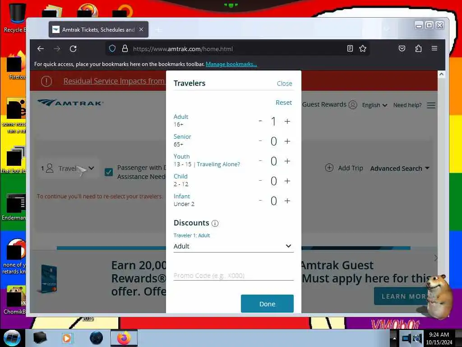Bookmark this page with the star icon
The image size is (462, 347).
363,48
